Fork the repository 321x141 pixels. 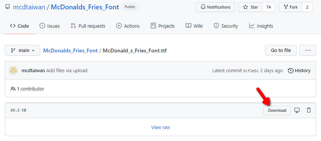coord(291,7)
